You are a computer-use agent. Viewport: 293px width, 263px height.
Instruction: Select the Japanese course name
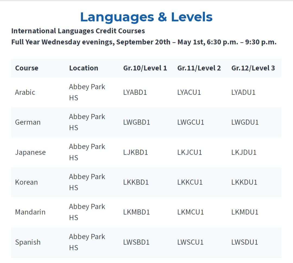30,152
